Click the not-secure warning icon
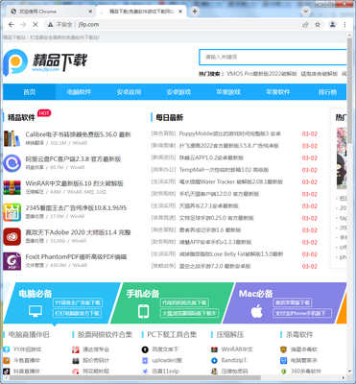The width and height of the screenshot is (356, 384). coord(50,25)
